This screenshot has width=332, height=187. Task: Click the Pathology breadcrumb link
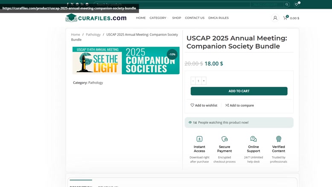[x=93, y=35]
